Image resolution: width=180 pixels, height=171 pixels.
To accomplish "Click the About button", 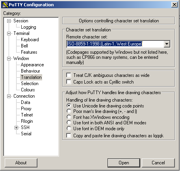I will [x=21, y=163].
